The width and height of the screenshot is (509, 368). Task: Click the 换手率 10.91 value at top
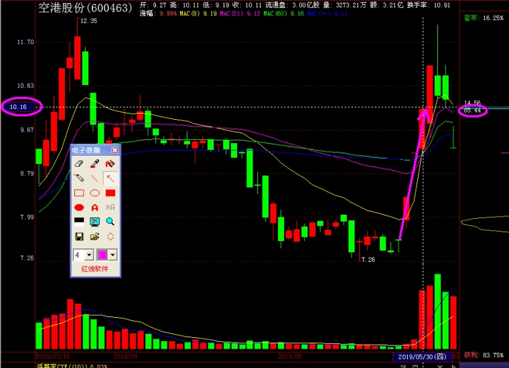(429, 5)
